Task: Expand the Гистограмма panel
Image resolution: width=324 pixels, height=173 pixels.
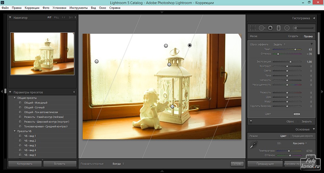Action: tap(314, 18)
